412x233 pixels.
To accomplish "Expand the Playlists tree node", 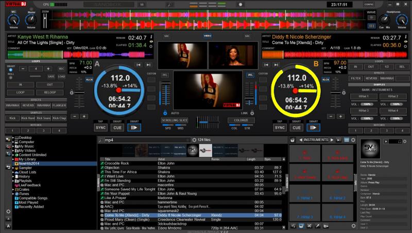I will pos(13,181).
